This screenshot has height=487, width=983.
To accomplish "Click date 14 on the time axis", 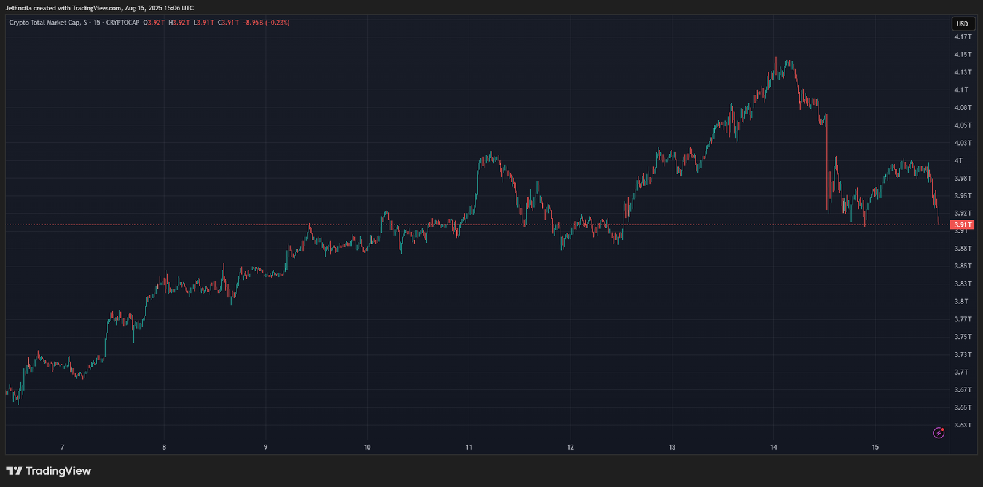I will tap(773, 447).
